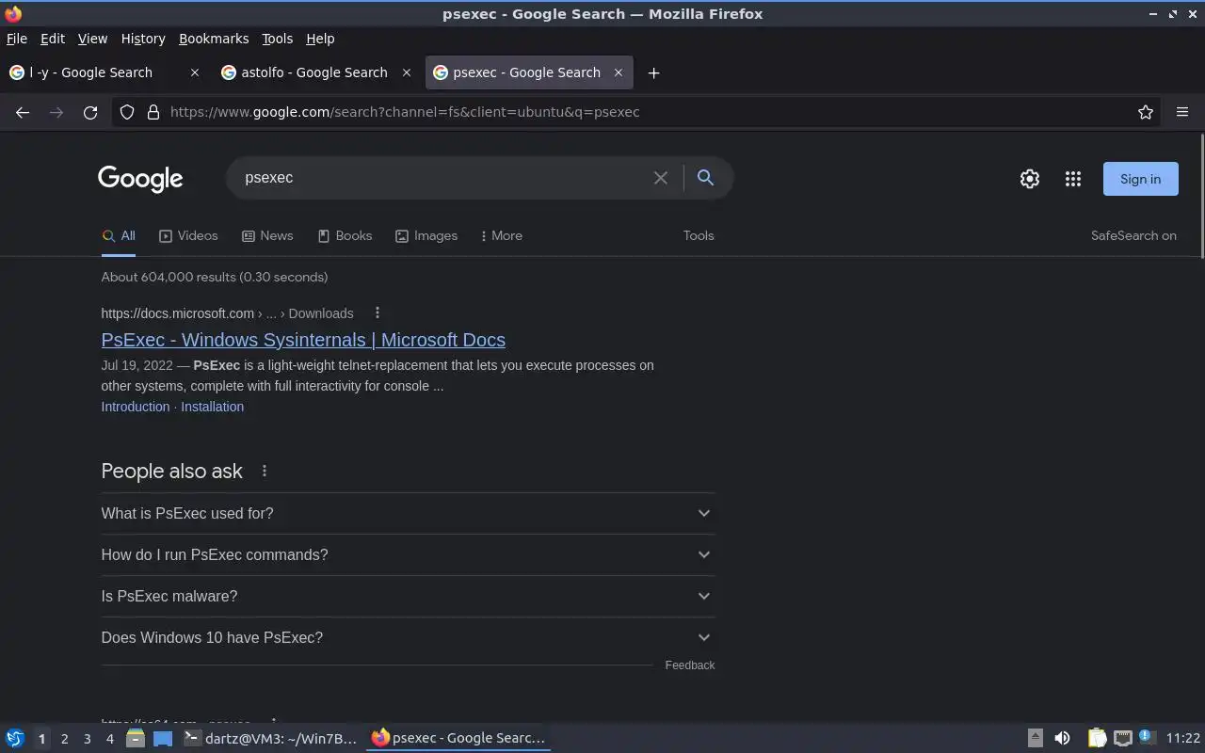
Task: Click the site security padlock icon
Action: pos(153,112)
